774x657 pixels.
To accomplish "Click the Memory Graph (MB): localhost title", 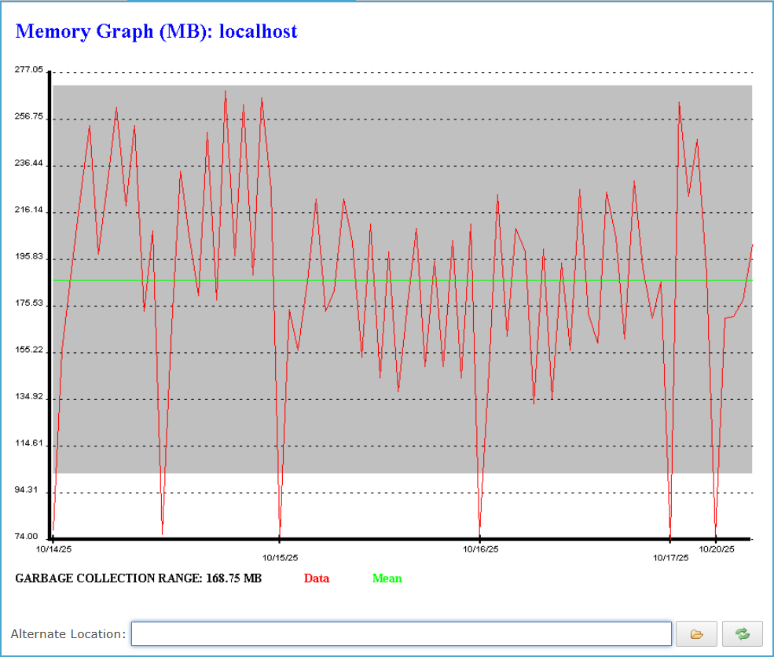I will point(156,31).
